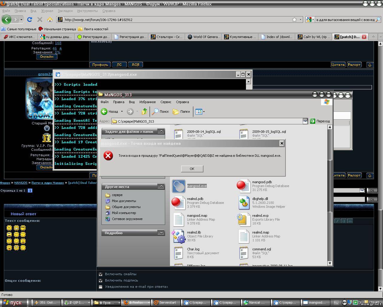Toggle the 'Включить подпись' checkbox
Screen dimensions: 383x307
101,280
